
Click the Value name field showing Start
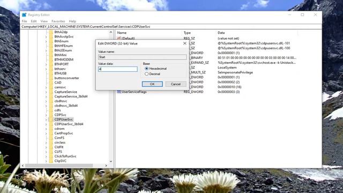142,57
